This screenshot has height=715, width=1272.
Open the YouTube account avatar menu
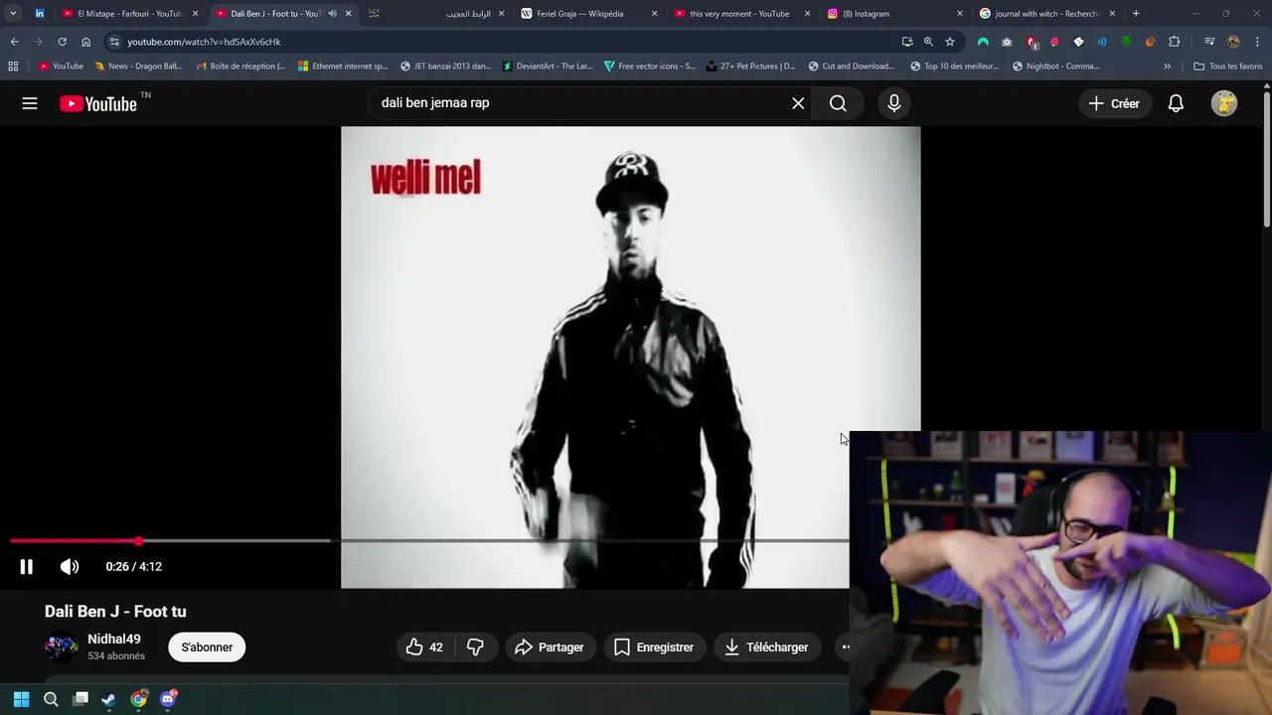[x=1224, y=103]
